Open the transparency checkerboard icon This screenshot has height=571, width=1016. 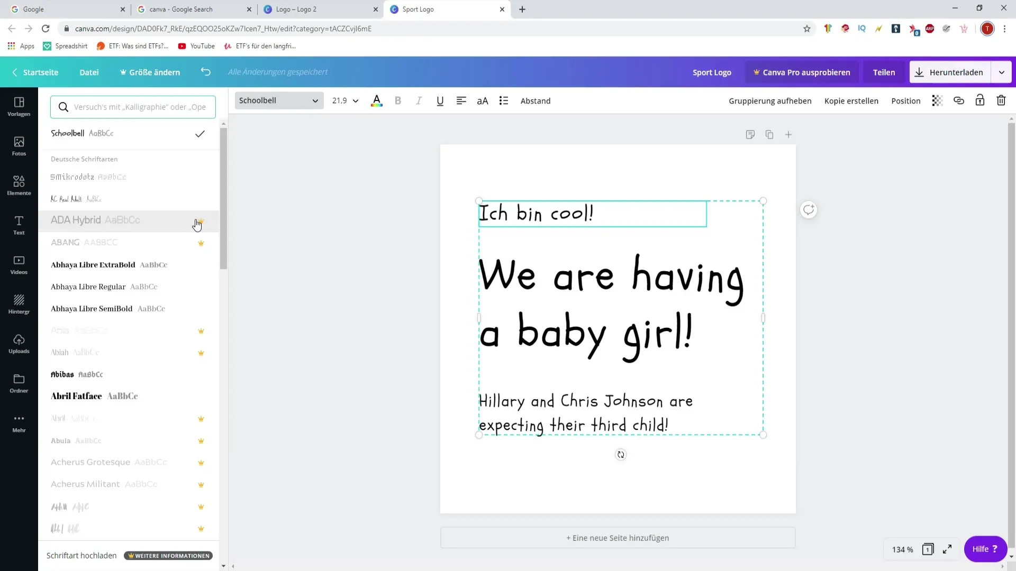937,100
